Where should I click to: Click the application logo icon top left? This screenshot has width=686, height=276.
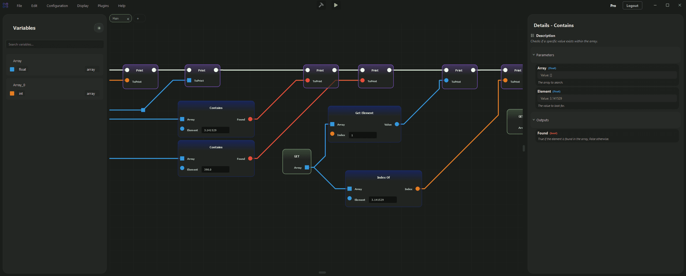(x=5, y=5)
